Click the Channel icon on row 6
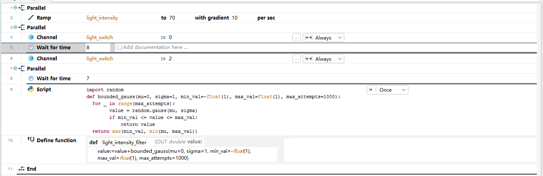The image size is (543, 176). pos(31,59)
